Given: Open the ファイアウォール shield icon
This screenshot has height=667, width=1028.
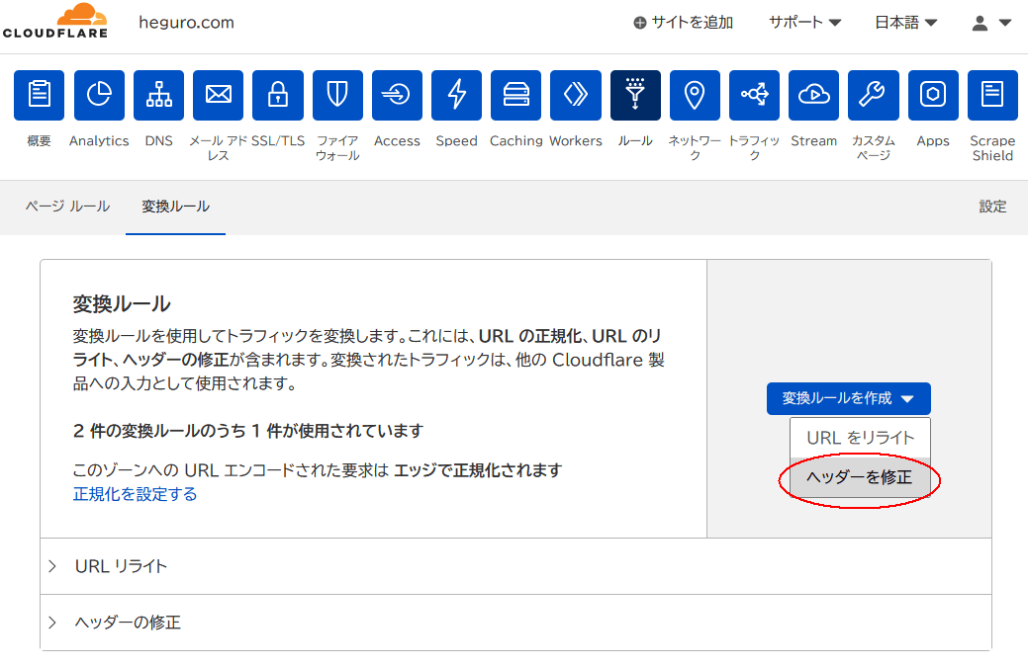Looking at the screenshot, I should [x=337, y=95].
